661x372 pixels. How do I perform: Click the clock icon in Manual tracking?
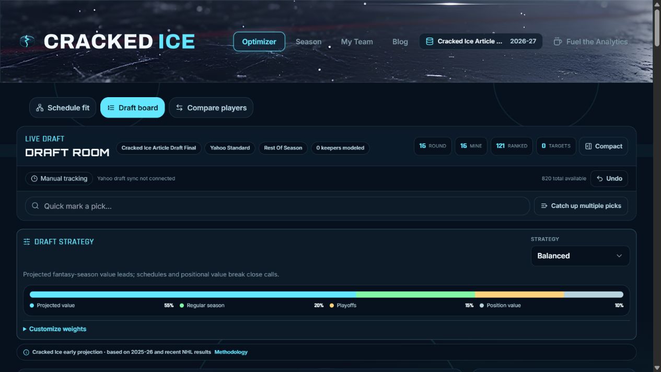click(34, 179)
